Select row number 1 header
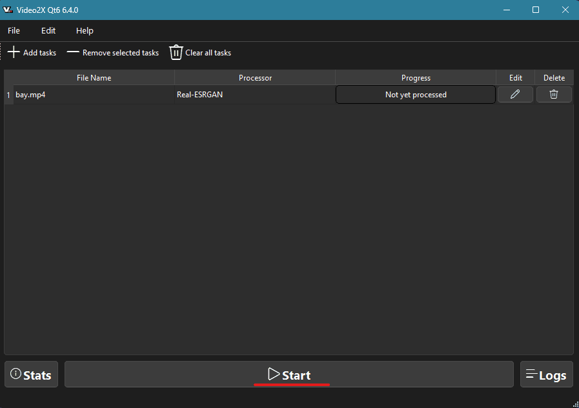The width and height of the screenshot is (579, 408). click(8, 95)
